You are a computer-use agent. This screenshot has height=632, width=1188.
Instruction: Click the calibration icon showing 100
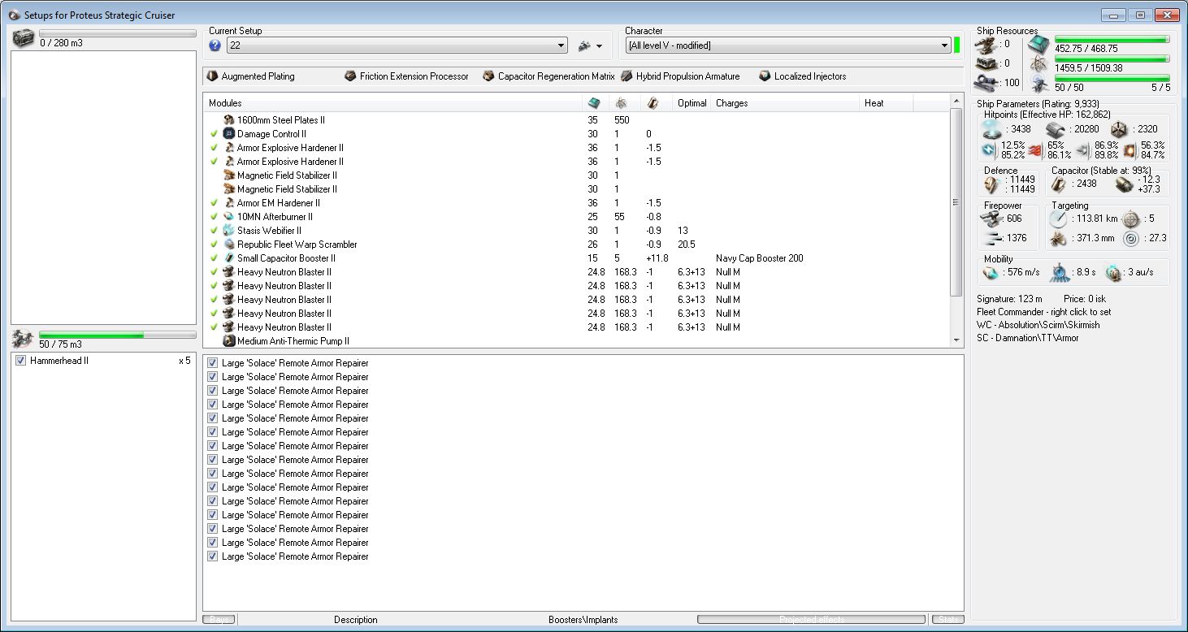point(986,82)
